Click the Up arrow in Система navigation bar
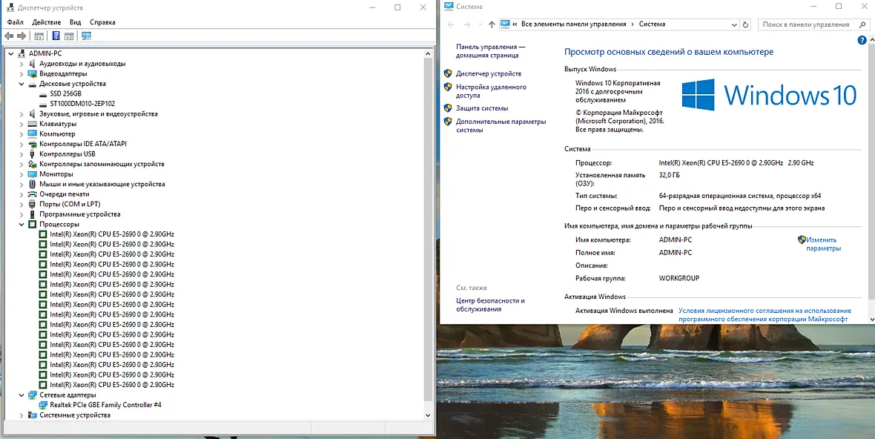 tap(491, 24)
